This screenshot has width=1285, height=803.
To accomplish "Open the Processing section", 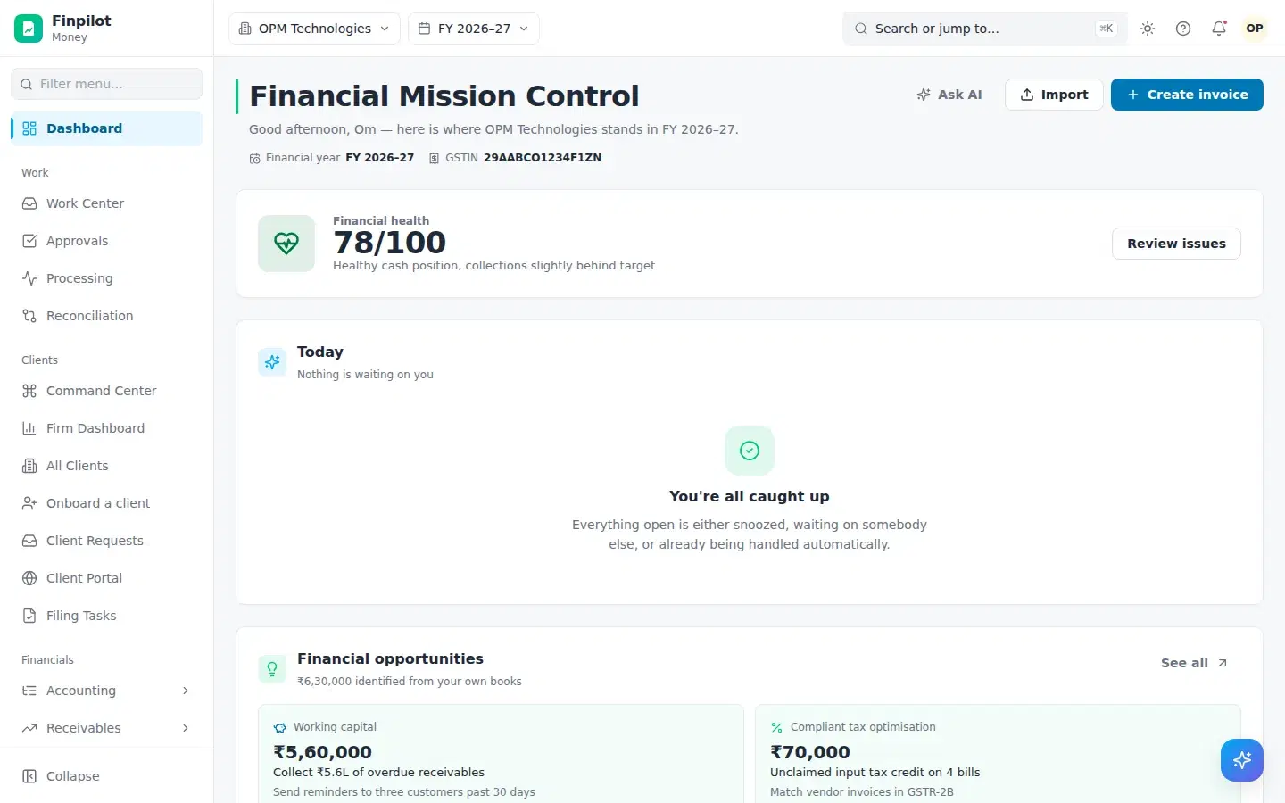I will tap(106, 278).
